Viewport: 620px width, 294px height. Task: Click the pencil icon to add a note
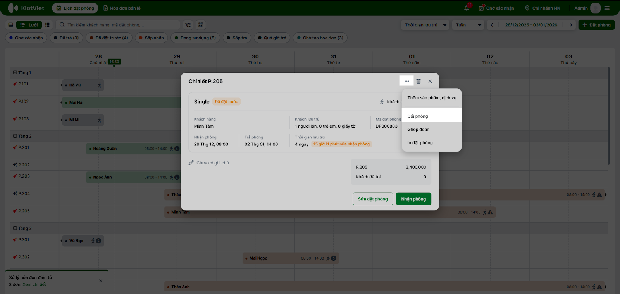point(191,163)
